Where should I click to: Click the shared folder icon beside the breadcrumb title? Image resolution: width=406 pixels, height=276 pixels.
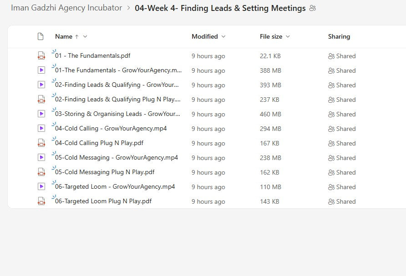312,8
